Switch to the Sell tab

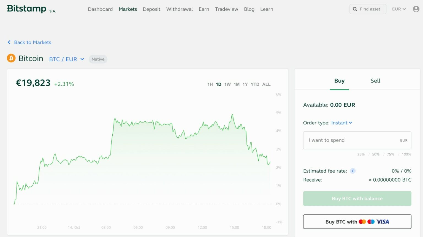(x=375, y=81)
